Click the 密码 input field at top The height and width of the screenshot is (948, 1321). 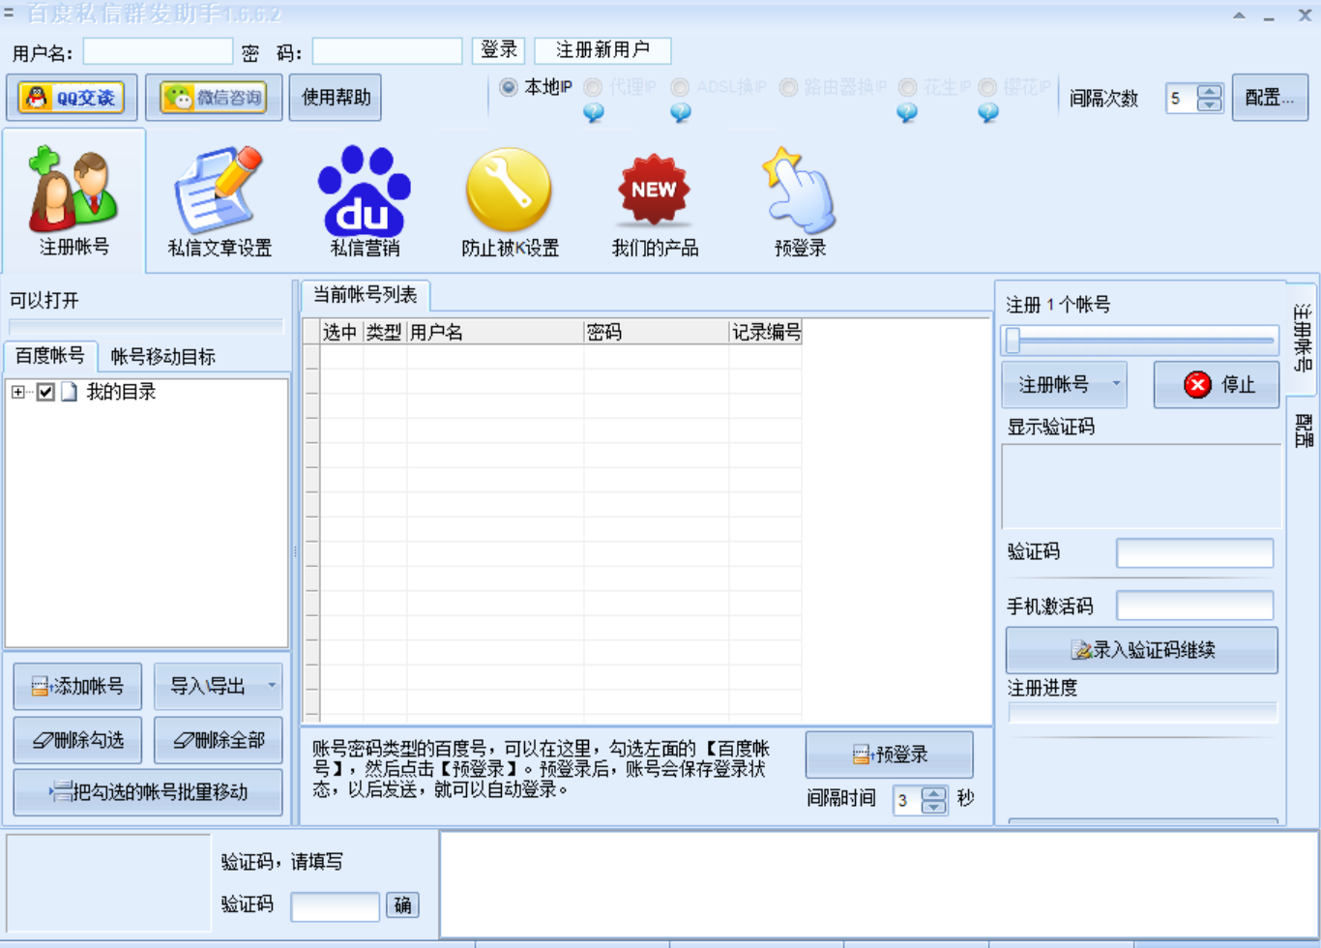pos(387,51)
